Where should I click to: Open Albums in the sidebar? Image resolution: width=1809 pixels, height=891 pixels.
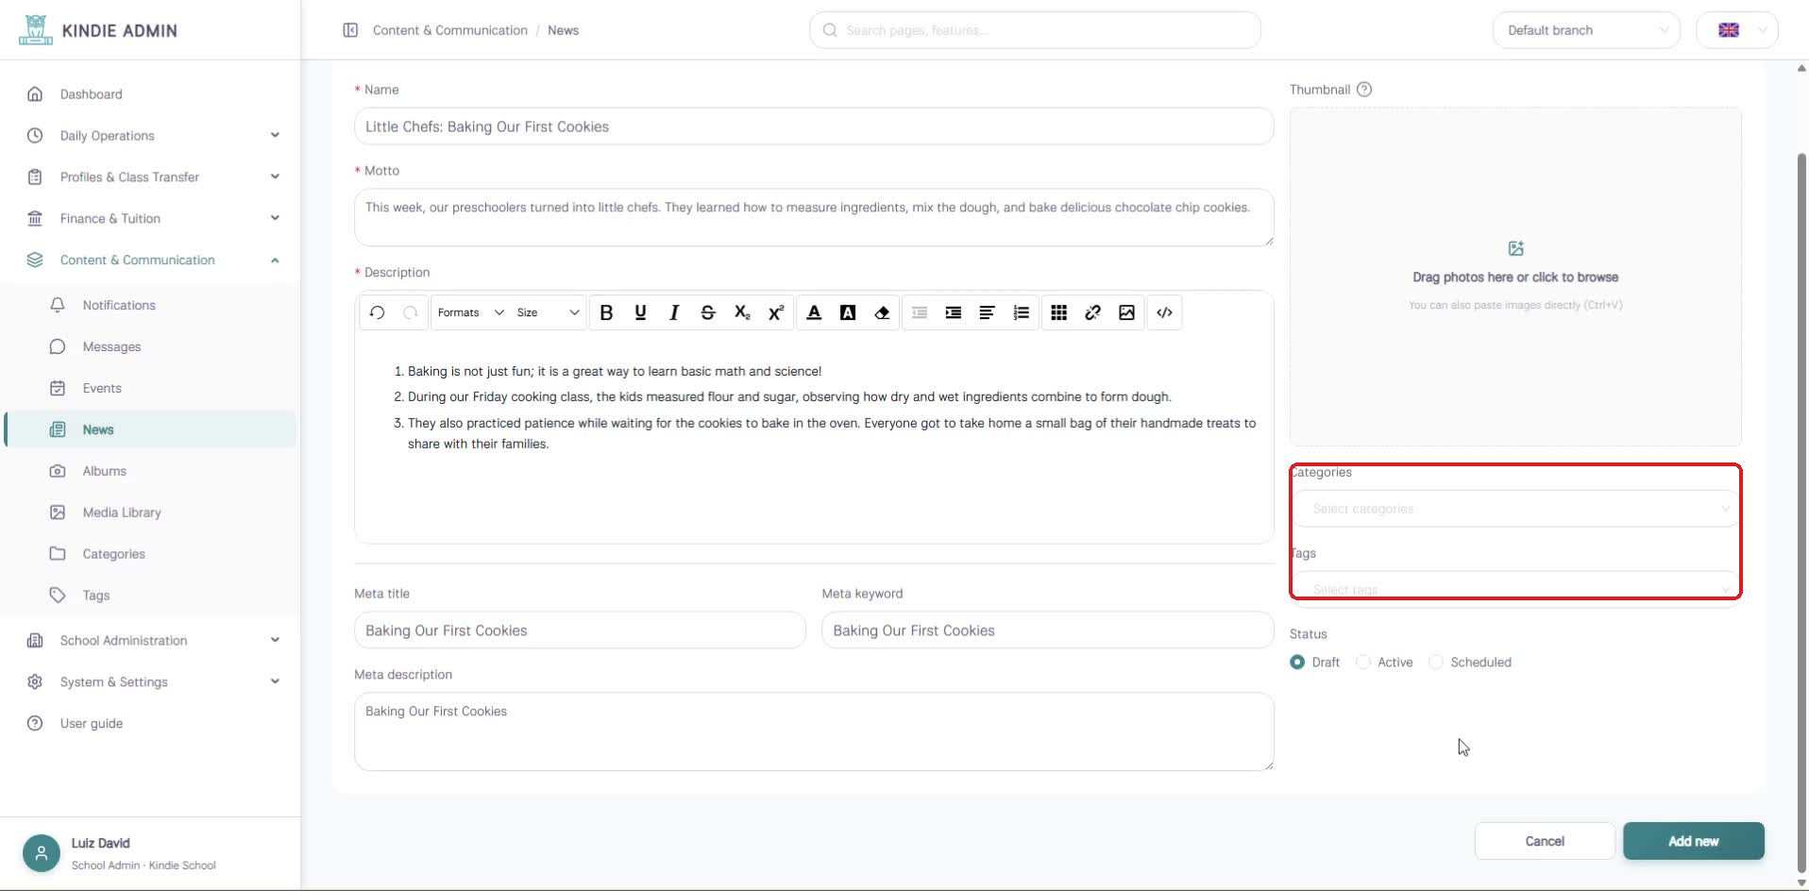click(104, 471)
